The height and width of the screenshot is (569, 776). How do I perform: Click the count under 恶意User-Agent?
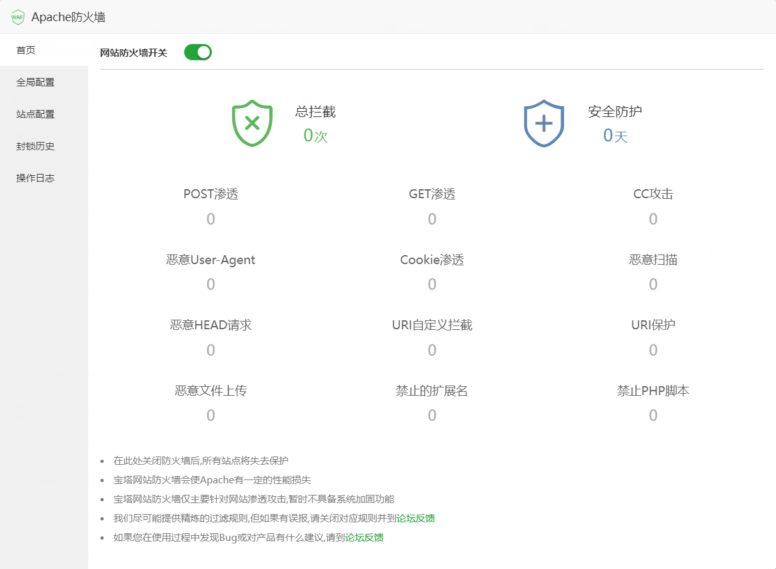[210, 284]
